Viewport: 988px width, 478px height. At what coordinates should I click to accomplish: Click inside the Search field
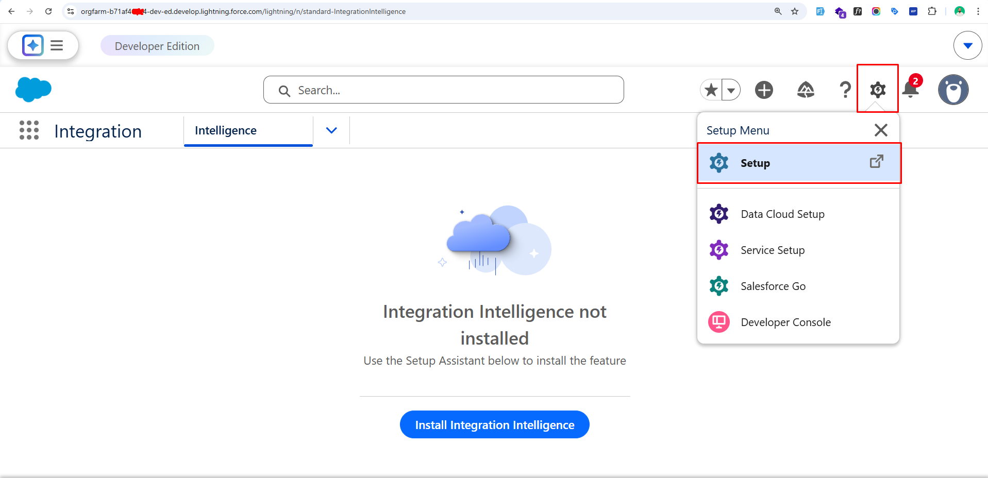point(443,90)
